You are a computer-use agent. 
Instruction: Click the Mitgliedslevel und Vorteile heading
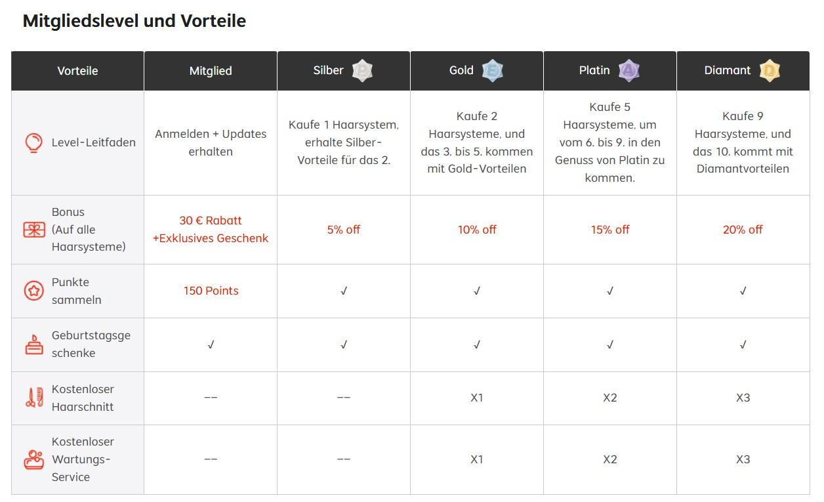pyautogui.click(x=134, y=21)
